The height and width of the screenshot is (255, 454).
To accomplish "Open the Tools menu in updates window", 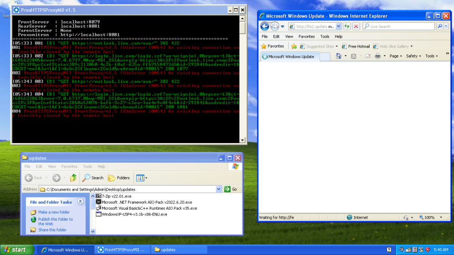I will click(x=88, y=167).
